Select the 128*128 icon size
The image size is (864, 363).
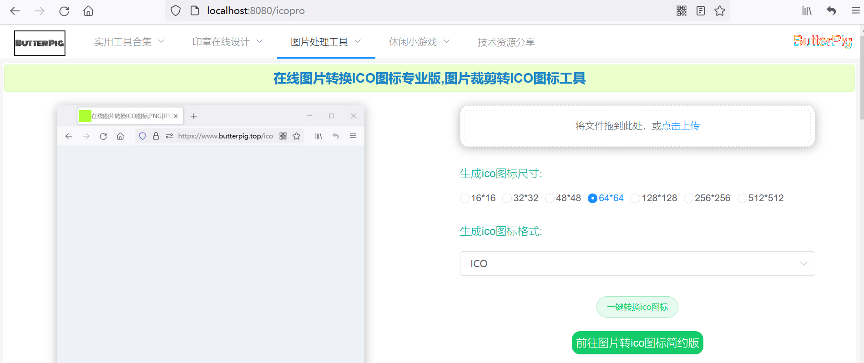[635, 199]
